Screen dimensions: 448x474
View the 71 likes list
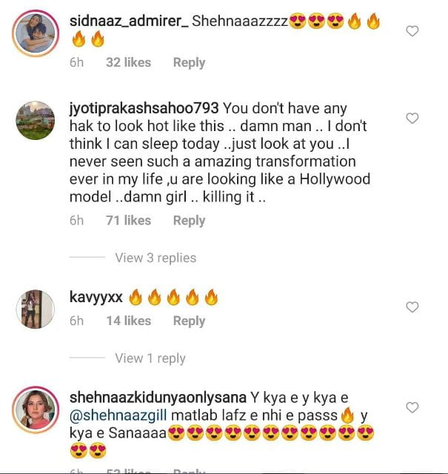tap(128, 221)
